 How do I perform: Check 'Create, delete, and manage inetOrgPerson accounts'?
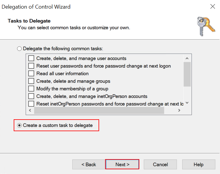coord(31,96)
